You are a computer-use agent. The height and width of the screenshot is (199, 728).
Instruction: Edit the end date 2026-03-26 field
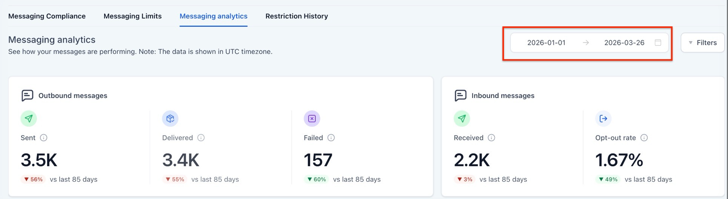[624, 43]
